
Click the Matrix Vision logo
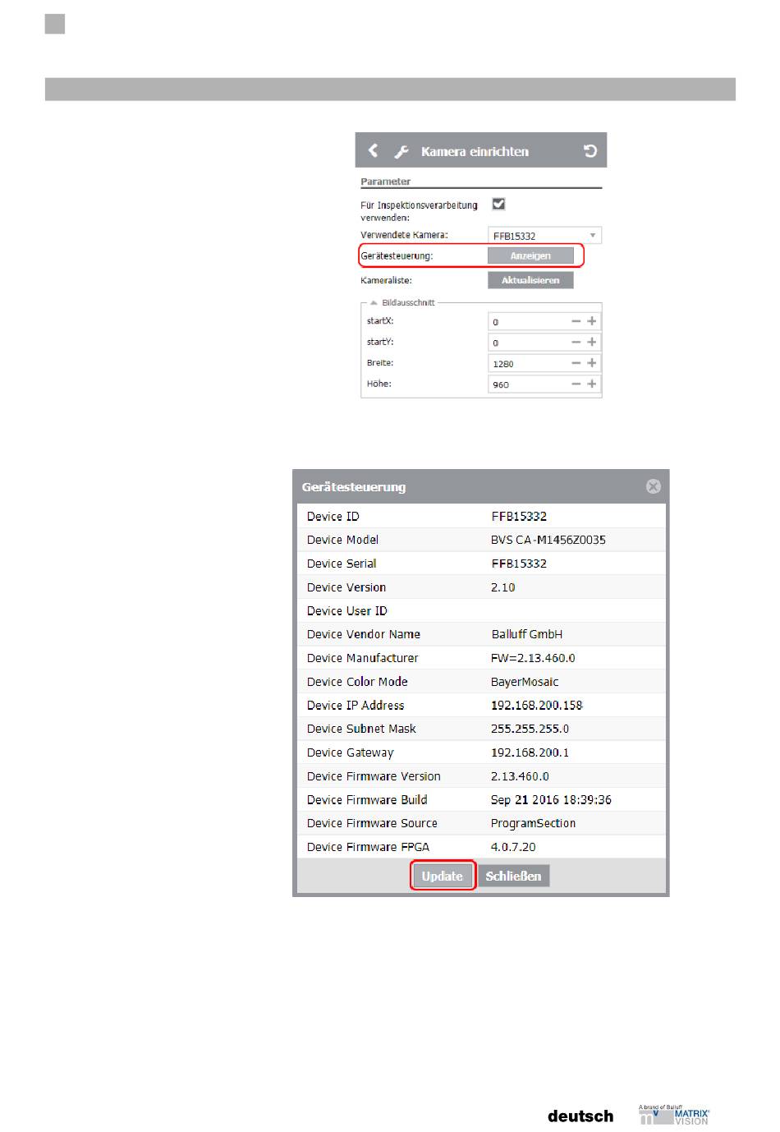[674, 1115]
